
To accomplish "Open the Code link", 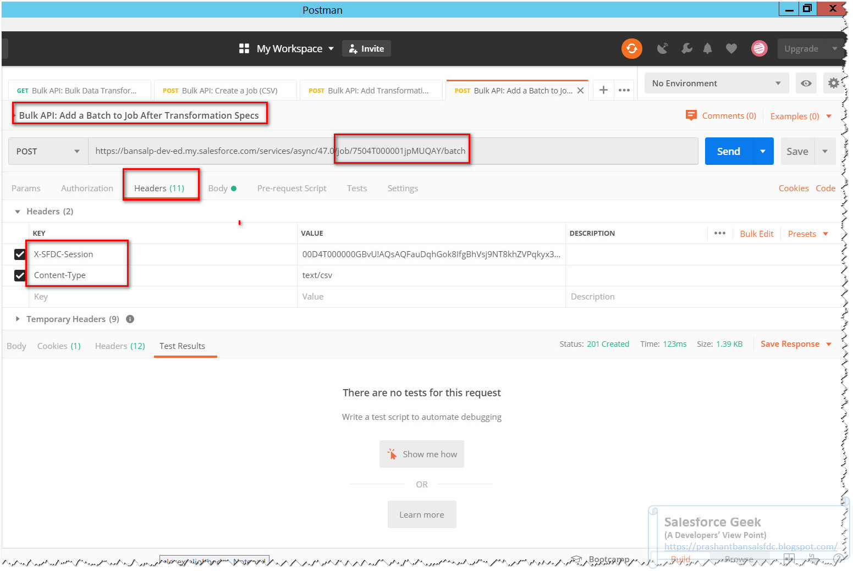I will click(825, 188).
